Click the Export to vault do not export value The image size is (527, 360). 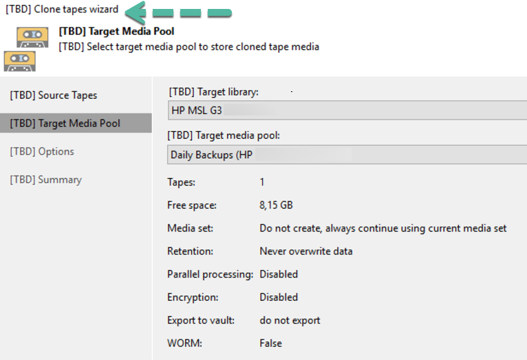(x=290, y=320)
